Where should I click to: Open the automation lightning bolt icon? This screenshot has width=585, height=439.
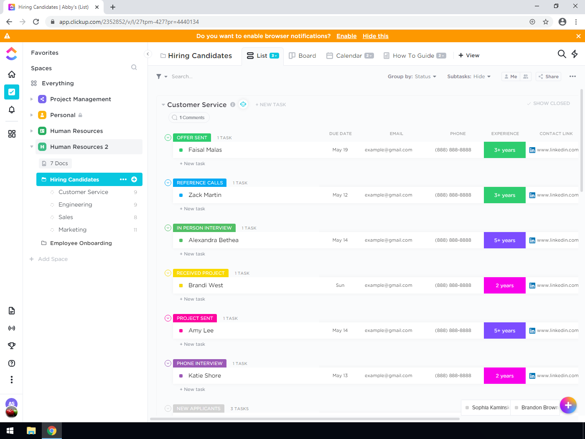coord(575,54)
